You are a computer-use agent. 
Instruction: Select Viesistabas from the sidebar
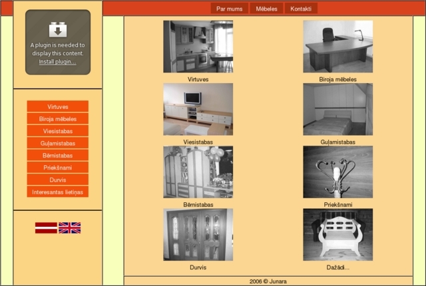click(x=58, y=131)
